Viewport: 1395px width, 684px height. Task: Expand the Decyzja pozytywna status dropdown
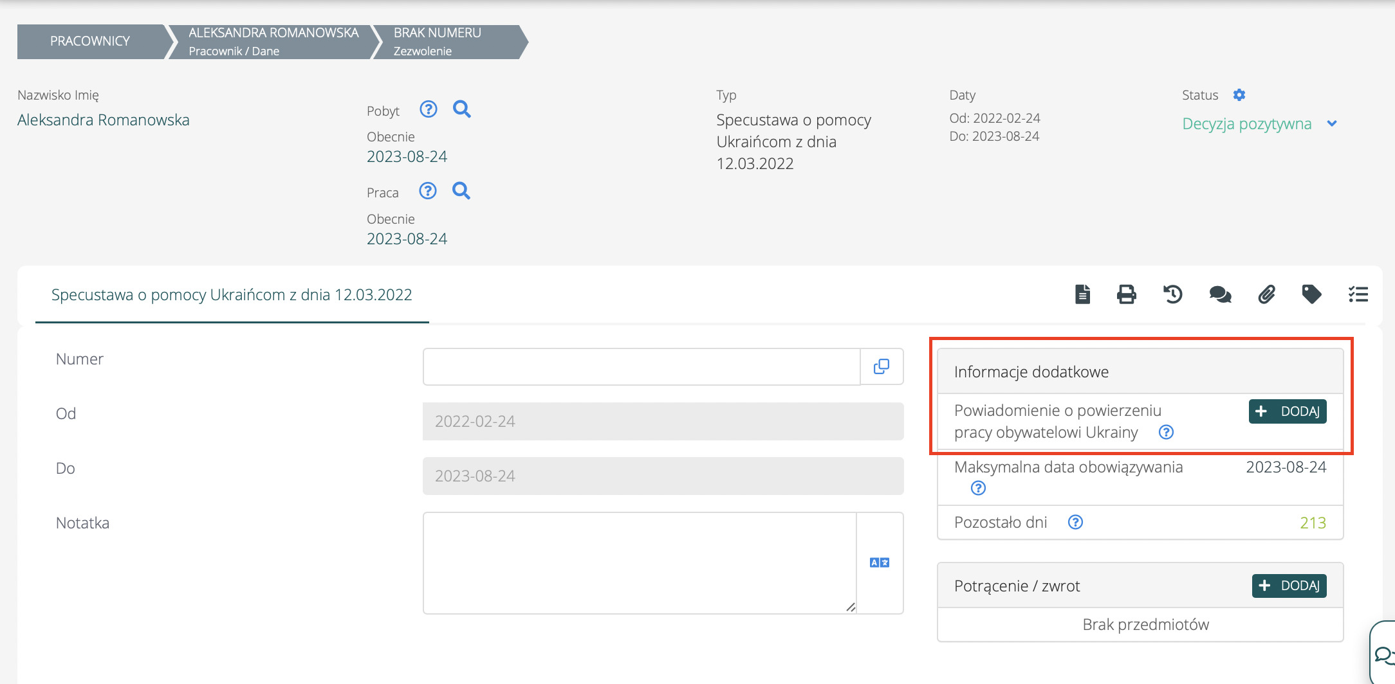[1332, 123]
